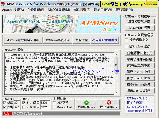159x118 pixels.
Task: Click 修改 hosts 文件 button
Action: pos(139,72)
